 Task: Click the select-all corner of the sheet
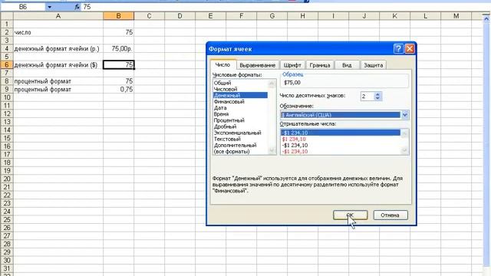[x=7, y=16]
